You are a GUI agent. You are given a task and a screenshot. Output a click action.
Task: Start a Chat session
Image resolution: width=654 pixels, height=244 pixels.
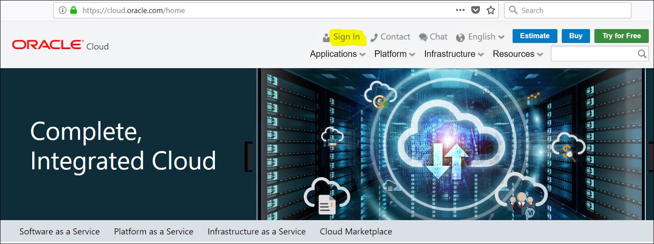click(439, 37)
